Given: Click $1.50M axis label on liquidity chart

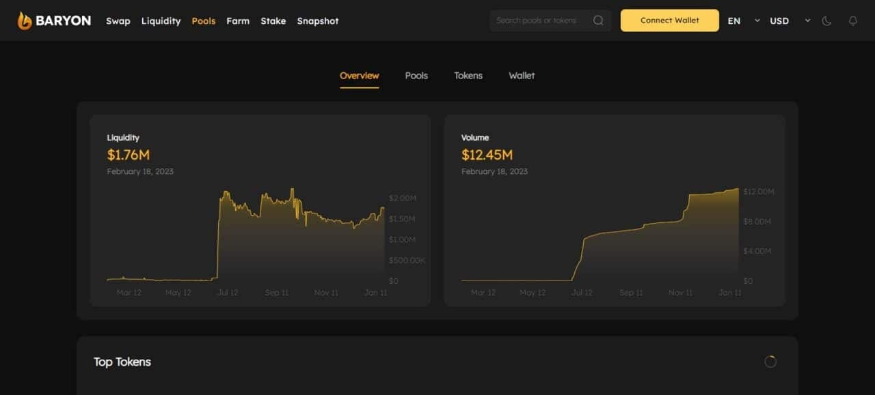Looking at the screenshot, I should point(403,219).
